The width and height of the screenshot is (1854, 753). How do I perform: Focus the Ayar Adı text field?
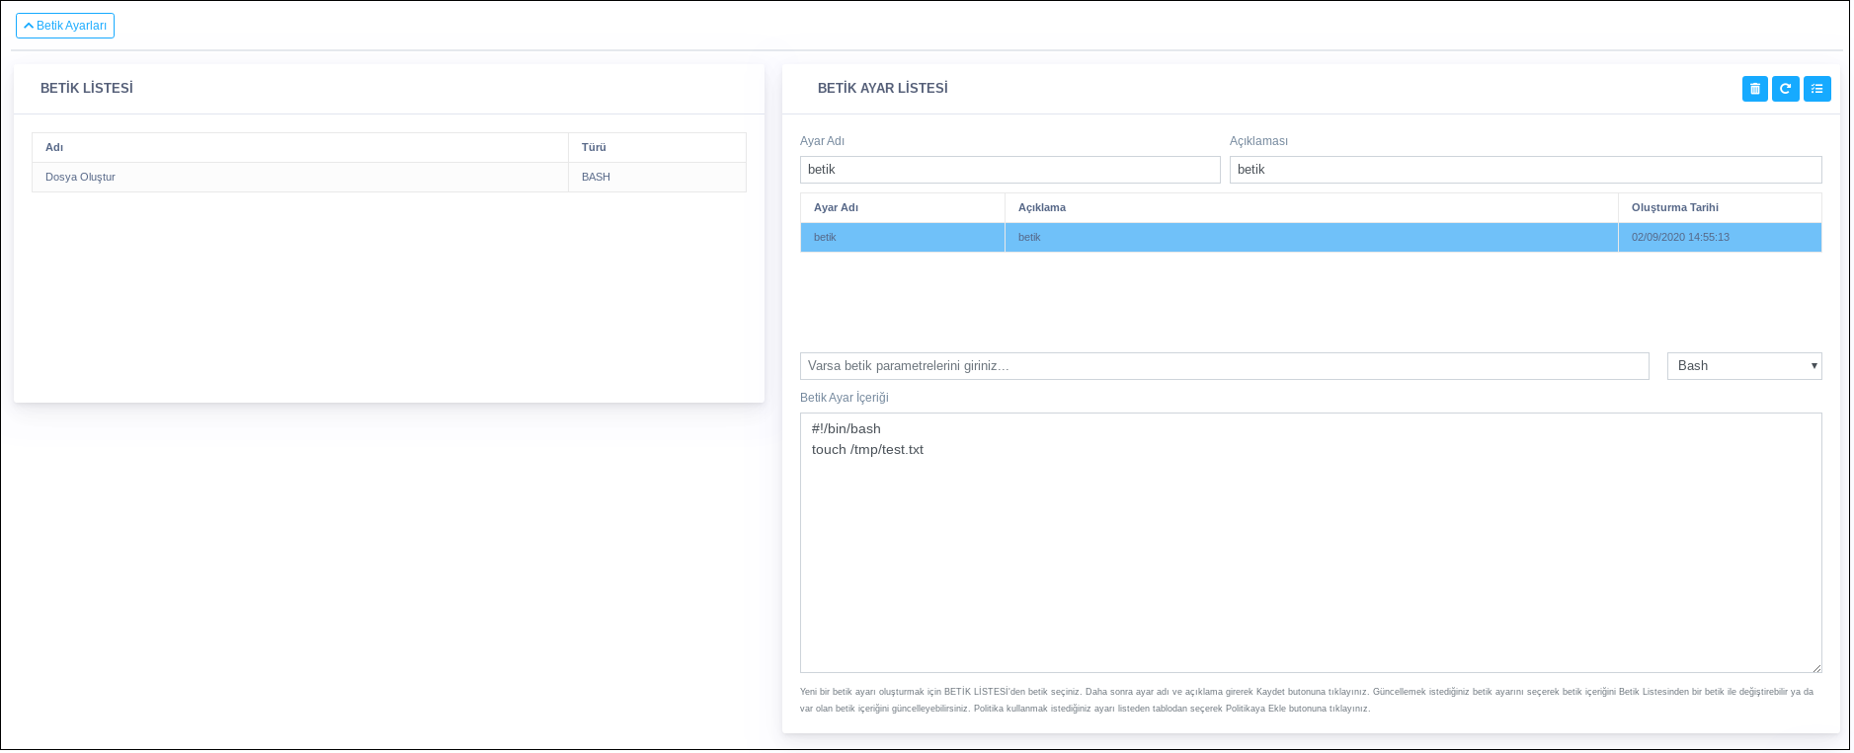tap(1009, 170)
